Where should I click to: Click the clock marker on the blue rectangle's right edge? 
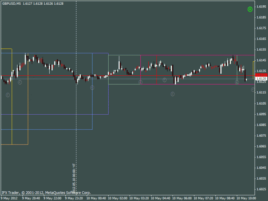point(92,87)
